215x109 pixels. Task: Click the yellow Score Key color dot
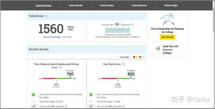[x=137, y=57]
